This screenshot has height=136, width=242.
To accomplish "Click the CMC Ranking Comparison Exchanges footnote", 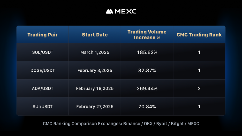I will [x=121, y=124].
